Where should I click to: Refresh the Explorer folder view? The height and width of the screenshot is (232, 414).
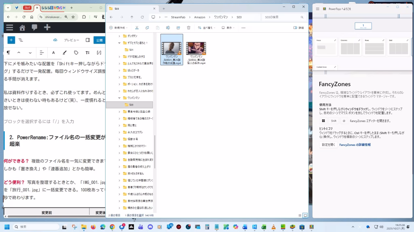[x=142, y=17]
